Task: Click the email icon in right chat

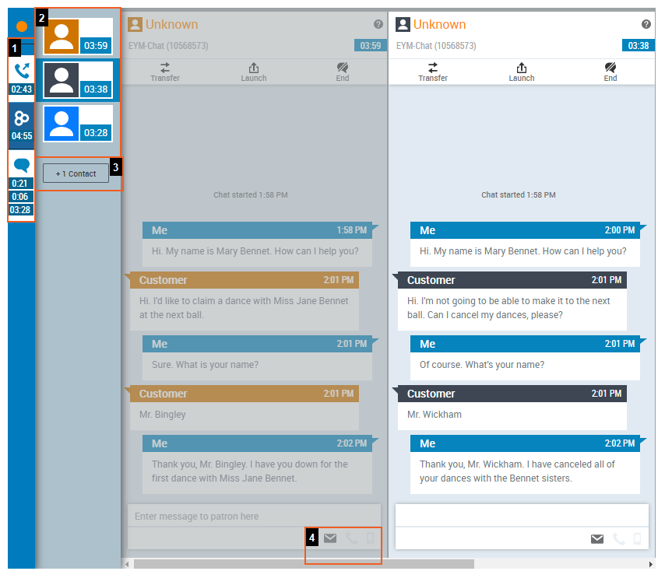Action: tap(597, 539)
